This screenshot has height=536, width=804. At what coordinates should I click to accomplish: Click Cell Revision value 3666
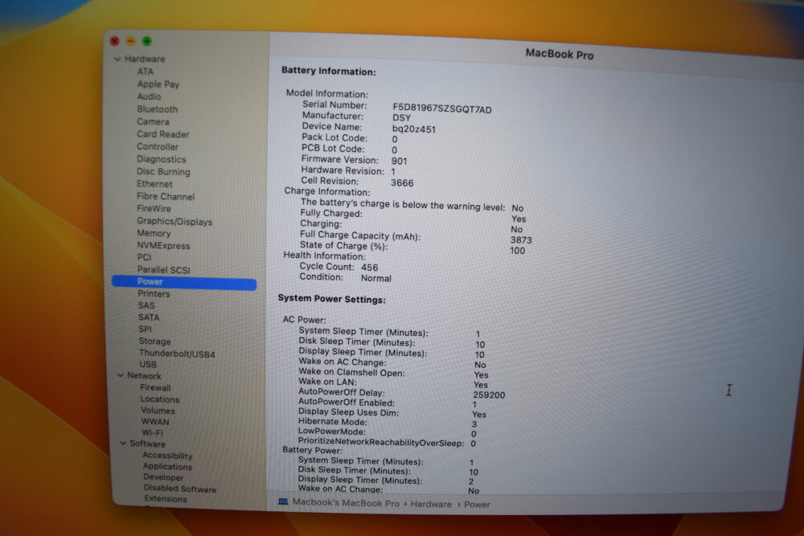pyautogui.click(x=402, y=183)
